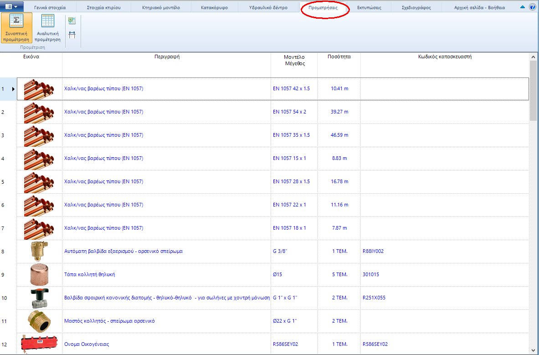This screenshot has width=539, height=355.
Task: Click manufacturer code R88IY002 cell
Action: 373,251
